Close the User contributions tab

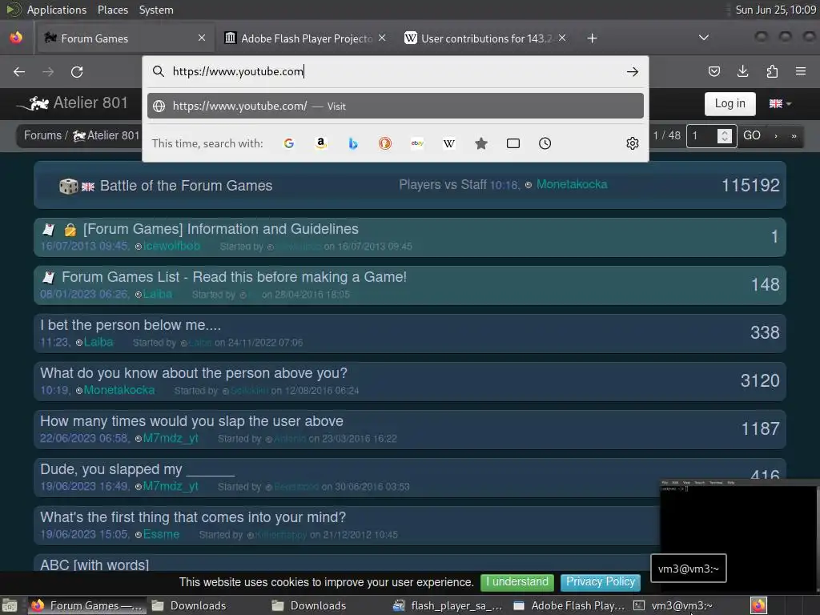point(562,38)
